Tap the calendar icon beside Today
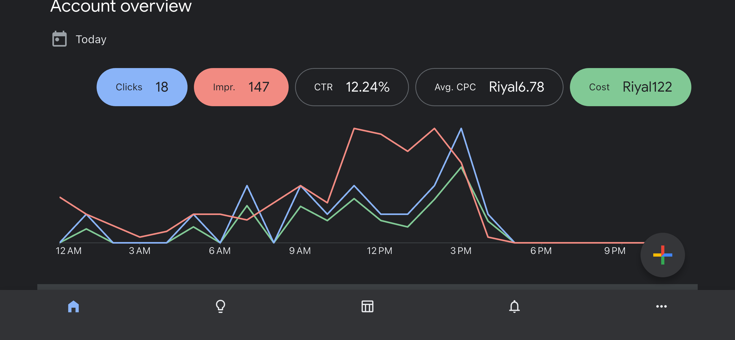 pyautogui.click(x=59, y=39)
